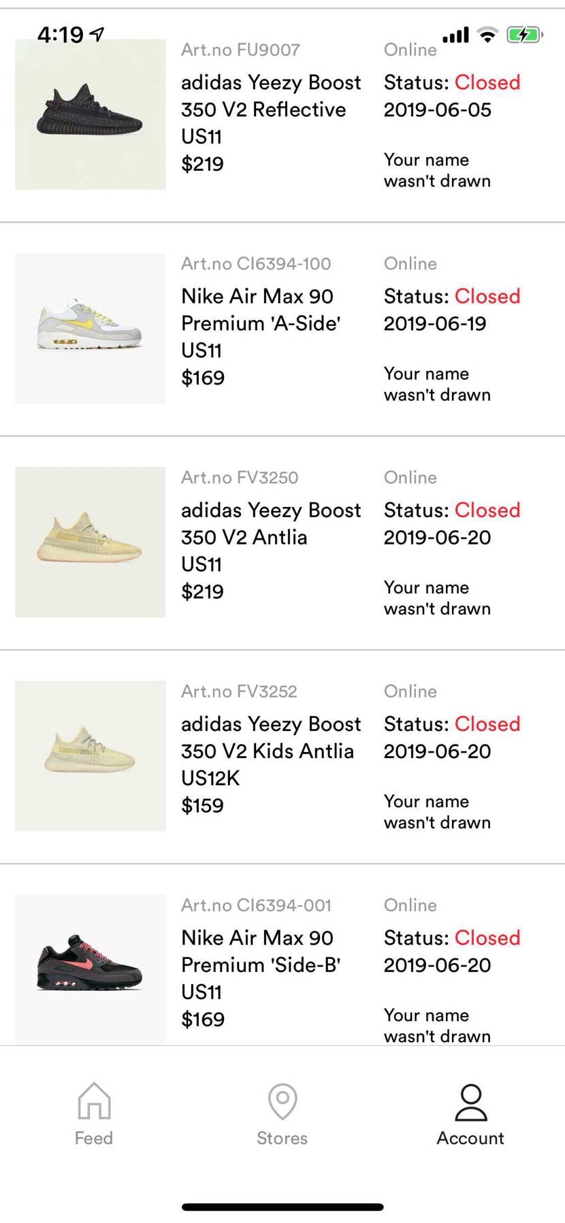Tap the Wi-Fi signal icon

point(487,35)
